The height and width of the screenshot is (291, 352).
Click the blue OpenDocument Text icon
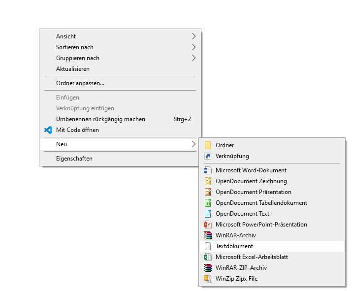(208, 214)
